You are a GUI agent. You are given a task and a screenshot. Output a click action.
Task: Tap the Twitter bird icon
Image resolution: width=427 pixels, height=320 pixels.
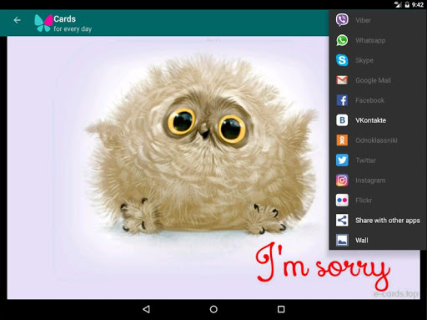[x=342, y=160]
